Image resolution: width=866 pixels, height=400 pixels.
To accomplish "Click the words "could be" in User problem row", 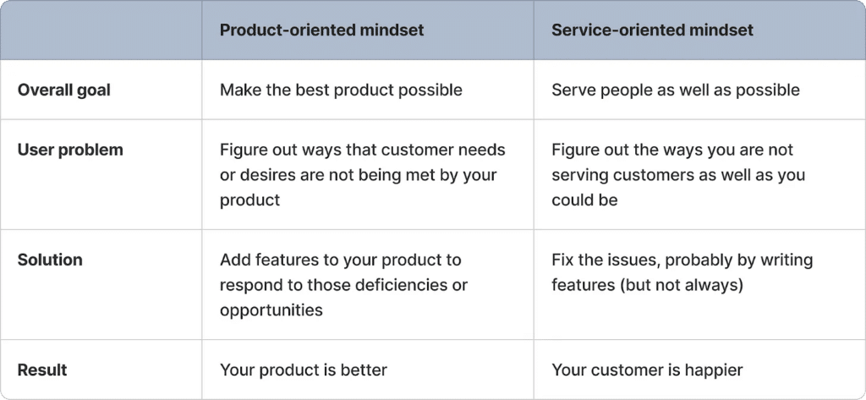I will pos(584,200).
